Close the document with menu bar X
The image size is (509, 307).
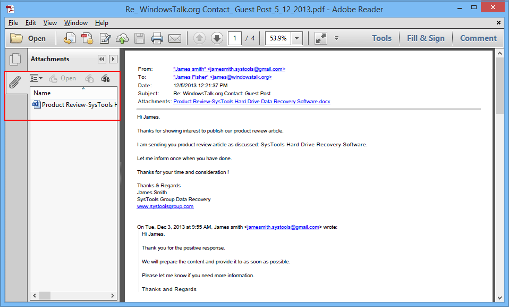click(x=498, y=22)
